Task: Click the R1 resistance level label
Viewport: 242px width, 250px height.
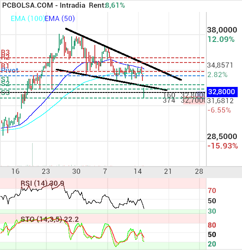Action: coord(5,65)
